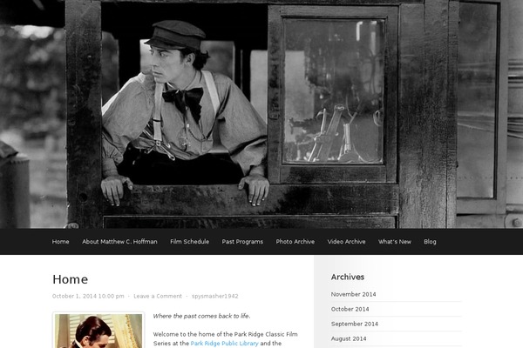
Task: Open November 2014 archive
Action: pos(353,294)
